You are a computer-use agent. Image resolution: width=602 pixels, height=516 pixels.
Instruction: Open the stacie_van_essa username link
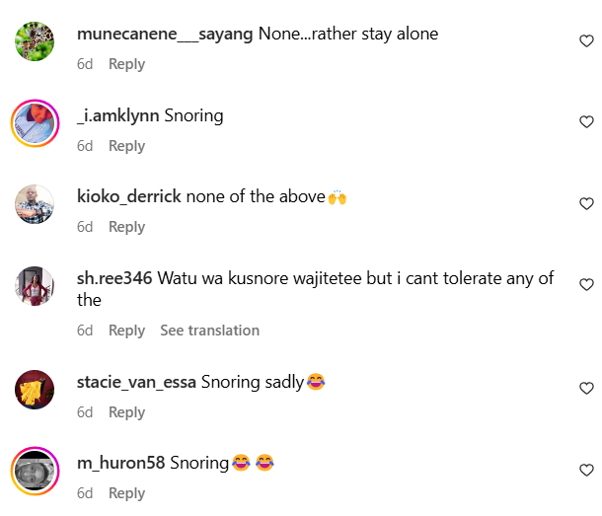tap(136, 381)
